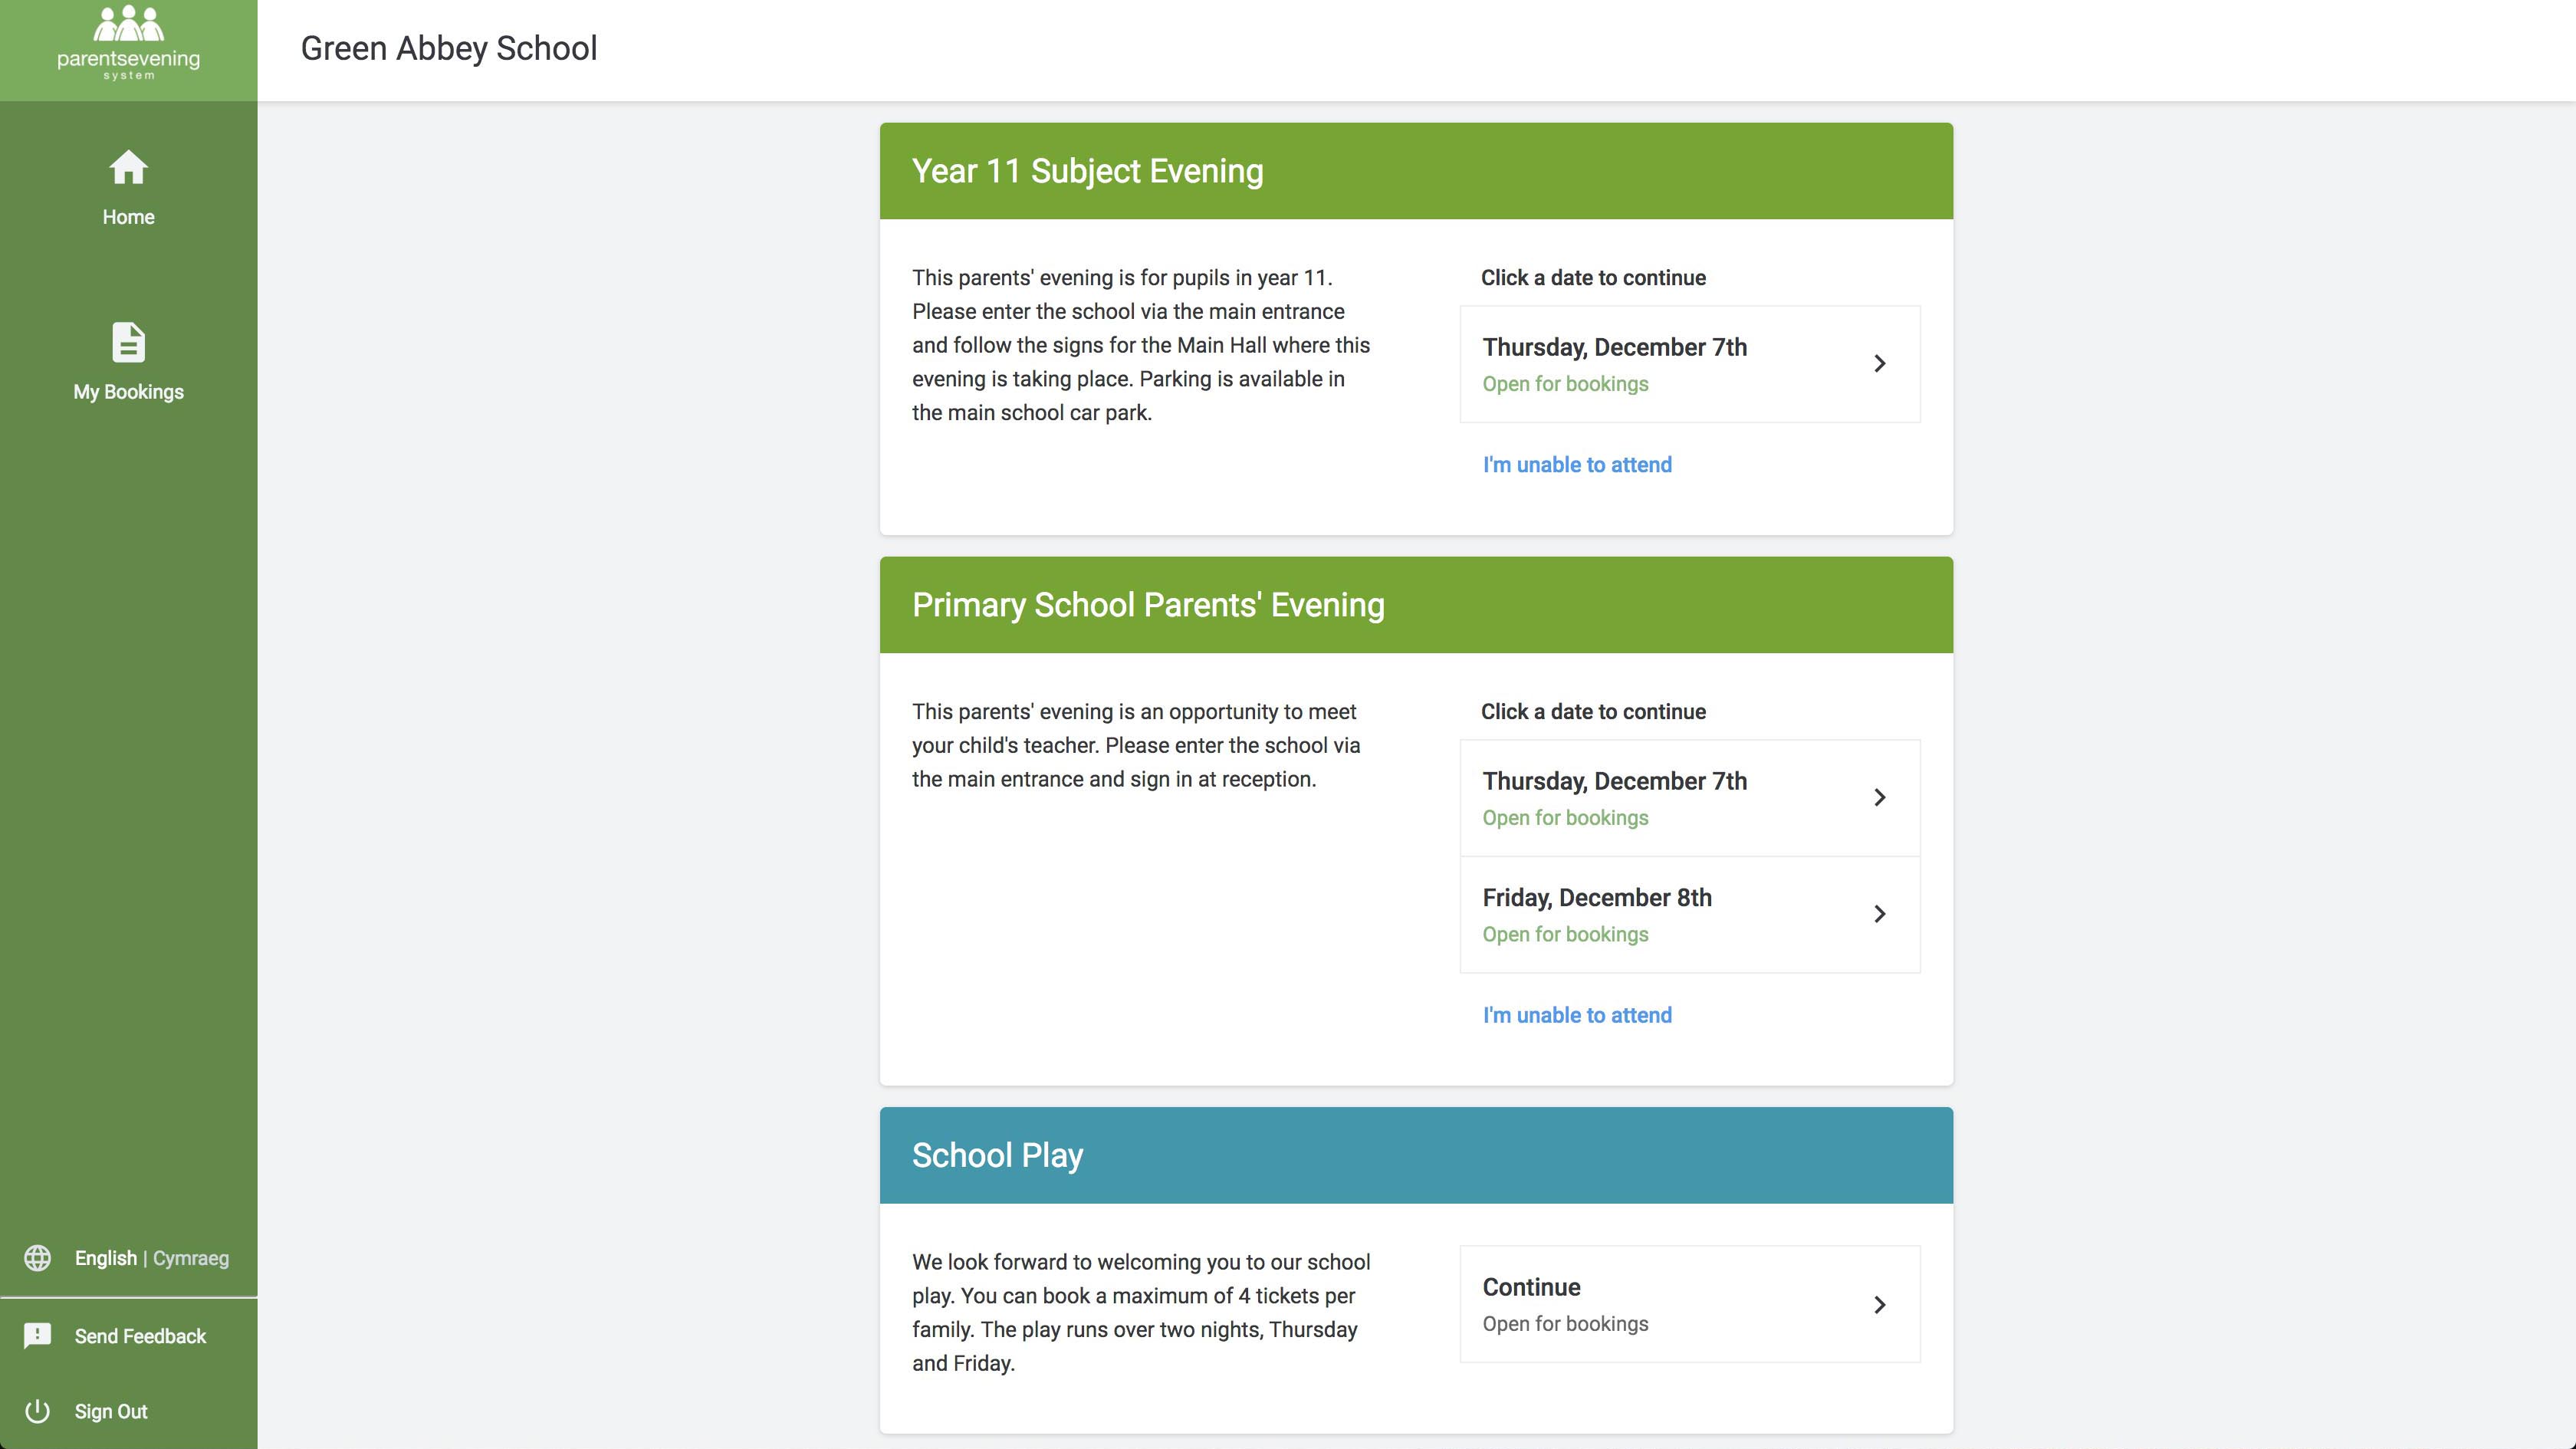Screen dimensions: 2576x1449
Task: Click the Primary School 'Click a date to continue' label
Action: [x=1593, y=712]
